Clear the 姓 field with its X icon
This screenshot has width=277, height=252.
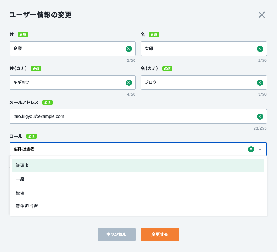[129, 48]
